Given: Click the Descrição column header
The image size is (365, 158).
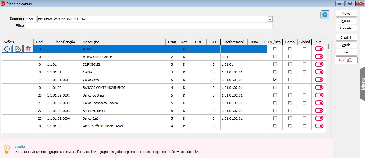Looking at the screenshot, I should pyautogui.click(x=123, y=42).
